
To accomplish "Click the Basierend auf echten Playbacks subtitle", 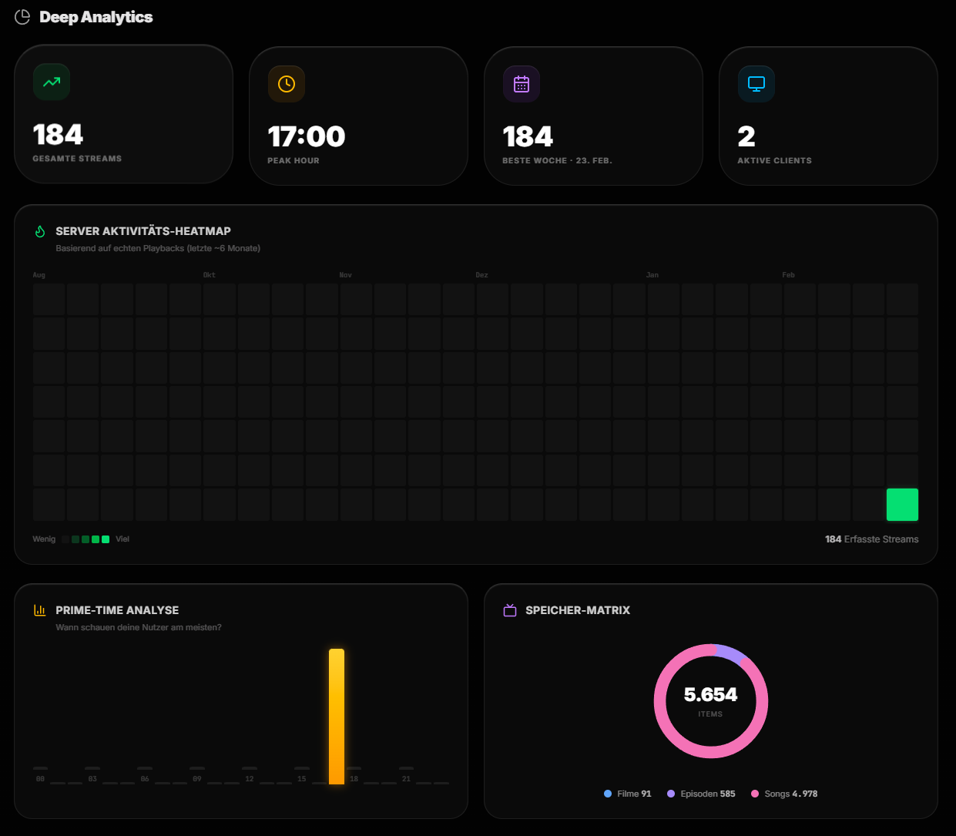I will click(x=158, y=249).
